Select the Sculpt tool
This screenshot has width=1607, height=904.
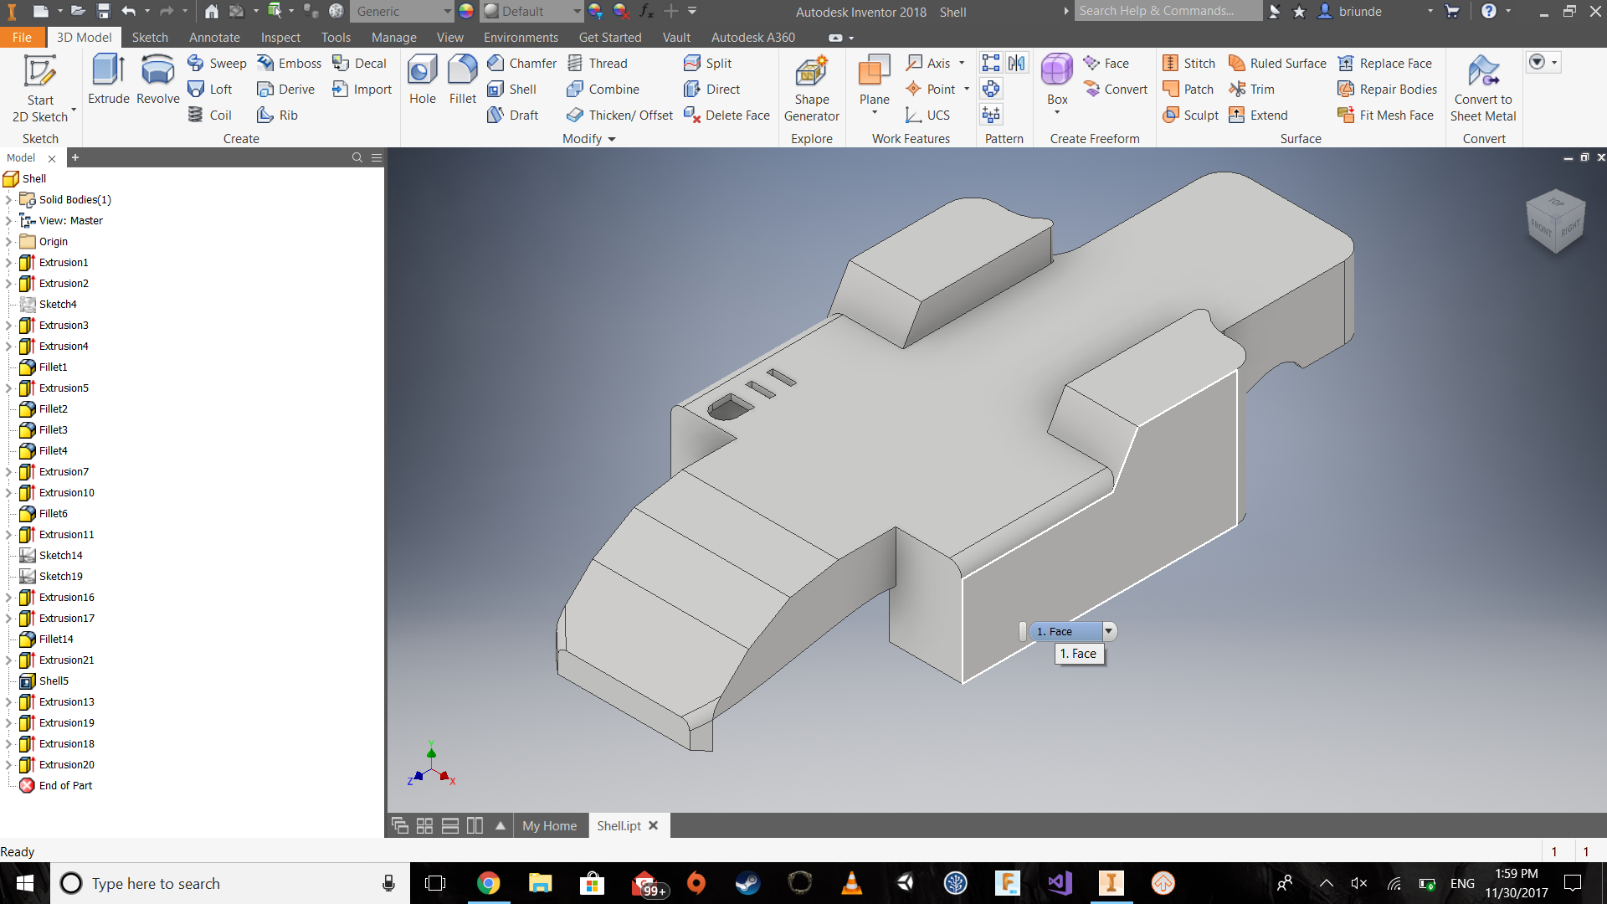click(x=1190, y=115)
